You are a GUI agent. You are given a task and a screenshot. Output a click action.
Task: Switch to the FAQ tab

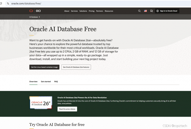coord(56,82)
